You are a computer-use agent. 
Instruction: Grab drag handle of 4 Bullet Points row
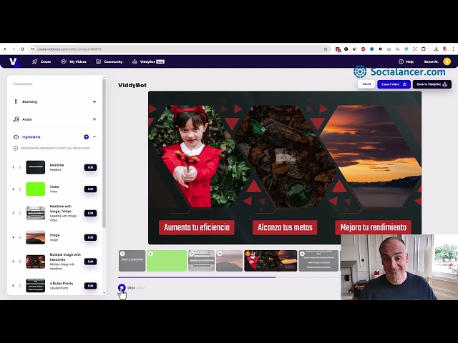[20, 286]
